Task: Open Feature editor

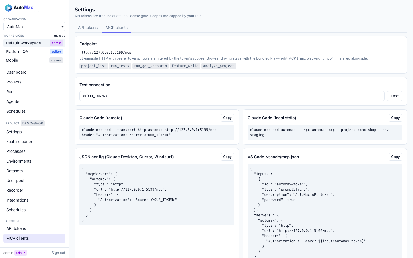Action: (34, 142)
